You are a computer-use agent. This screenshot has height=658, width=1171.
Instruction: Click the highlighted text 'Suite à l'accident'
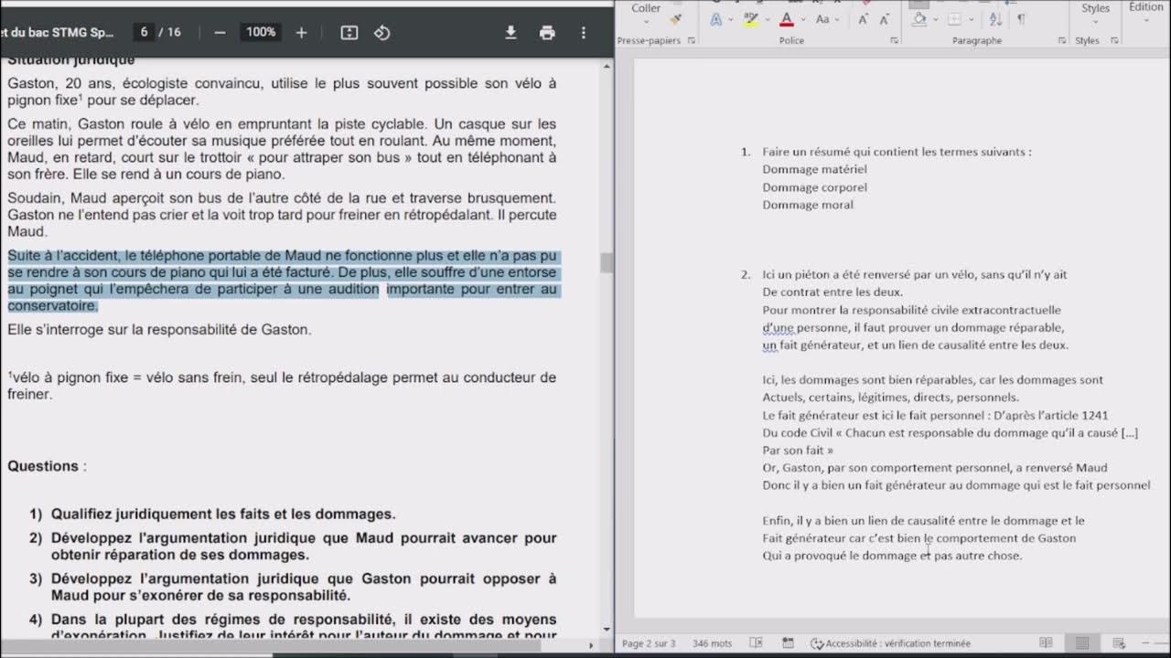coord(64,256)
